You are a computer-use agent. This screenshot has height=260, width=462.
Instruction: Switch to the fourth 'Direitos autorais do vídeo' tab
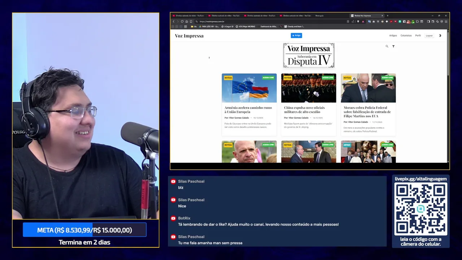point(296,16)
